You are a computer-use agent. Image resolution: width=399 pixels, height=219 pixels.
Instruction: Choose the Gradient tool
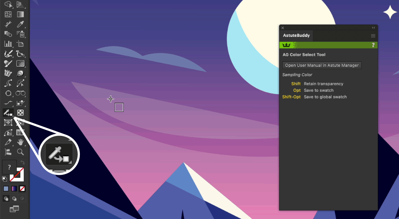pyautogui.click(x=20, y=14)
